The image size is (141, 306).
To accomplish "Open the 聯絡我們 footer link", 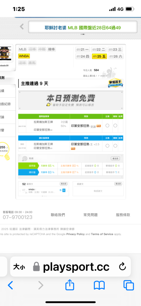I will 58,215.
